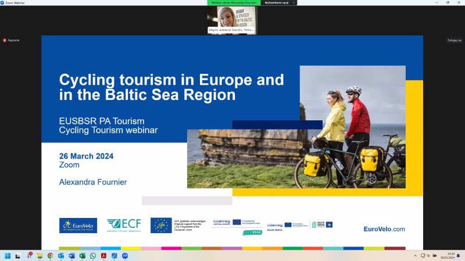Click the notification bell icon

tap(459, 256)
